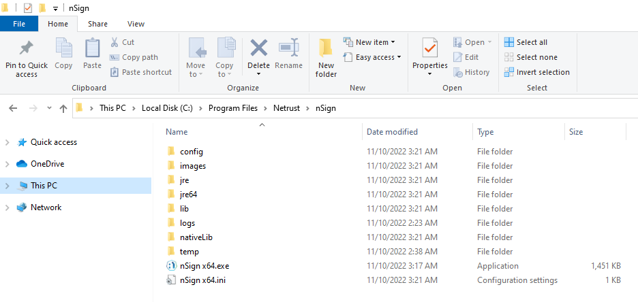Open the Open button's dropdown
This screenshot has width=638, height=302.
(x=489, y=42)
